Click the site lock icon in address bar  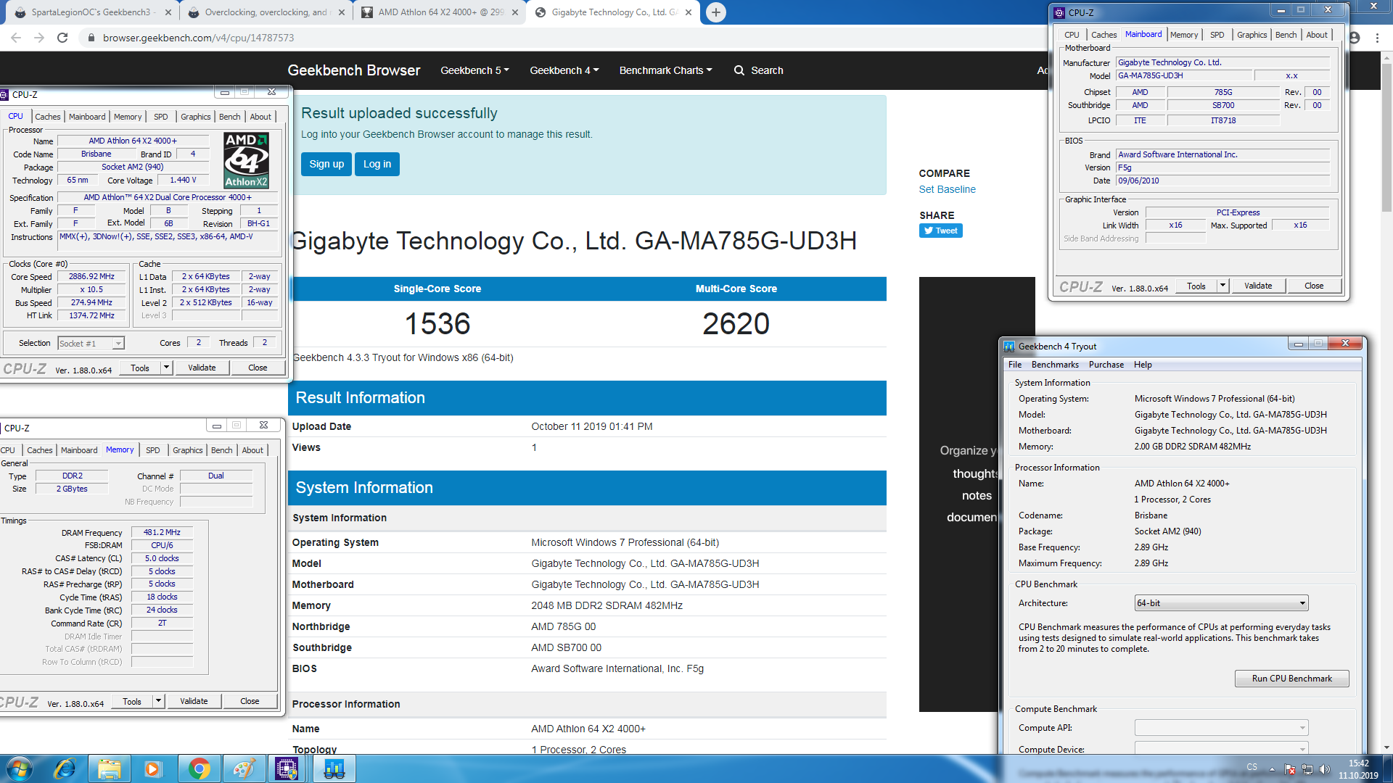[x=91, y=38]
